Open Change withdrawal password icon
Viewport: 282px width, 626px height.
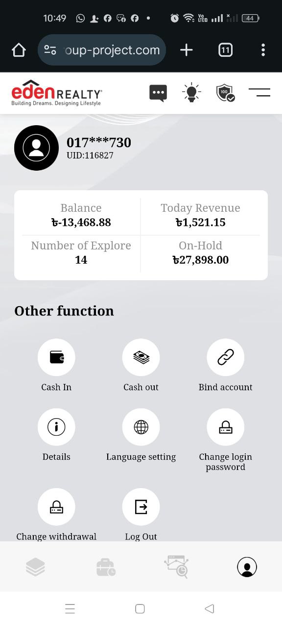point(56,507)
